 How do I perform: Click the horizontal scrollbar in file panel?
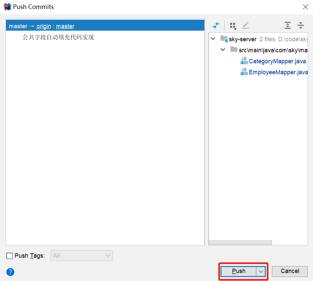[240, 242]
